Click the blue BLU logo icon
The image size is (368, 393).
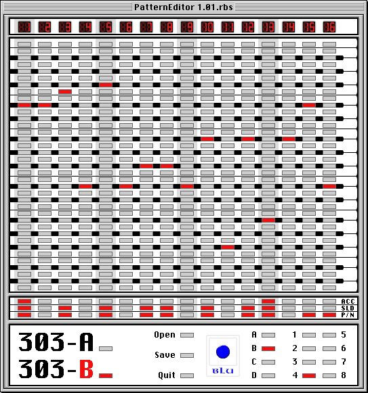point(223,355)
